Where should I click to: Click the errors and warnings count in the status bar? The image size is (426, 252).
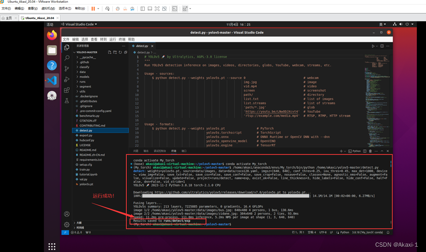pyautogui.click(x=76, y=232)
